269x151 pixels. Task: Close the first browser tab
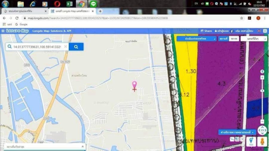pyautogui.click(x=45, y=11)
